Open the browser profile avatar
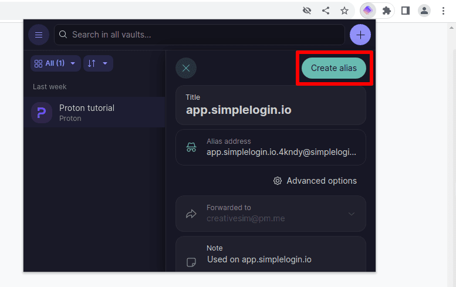This screenshot has height=287, width=456. point(424,11)
